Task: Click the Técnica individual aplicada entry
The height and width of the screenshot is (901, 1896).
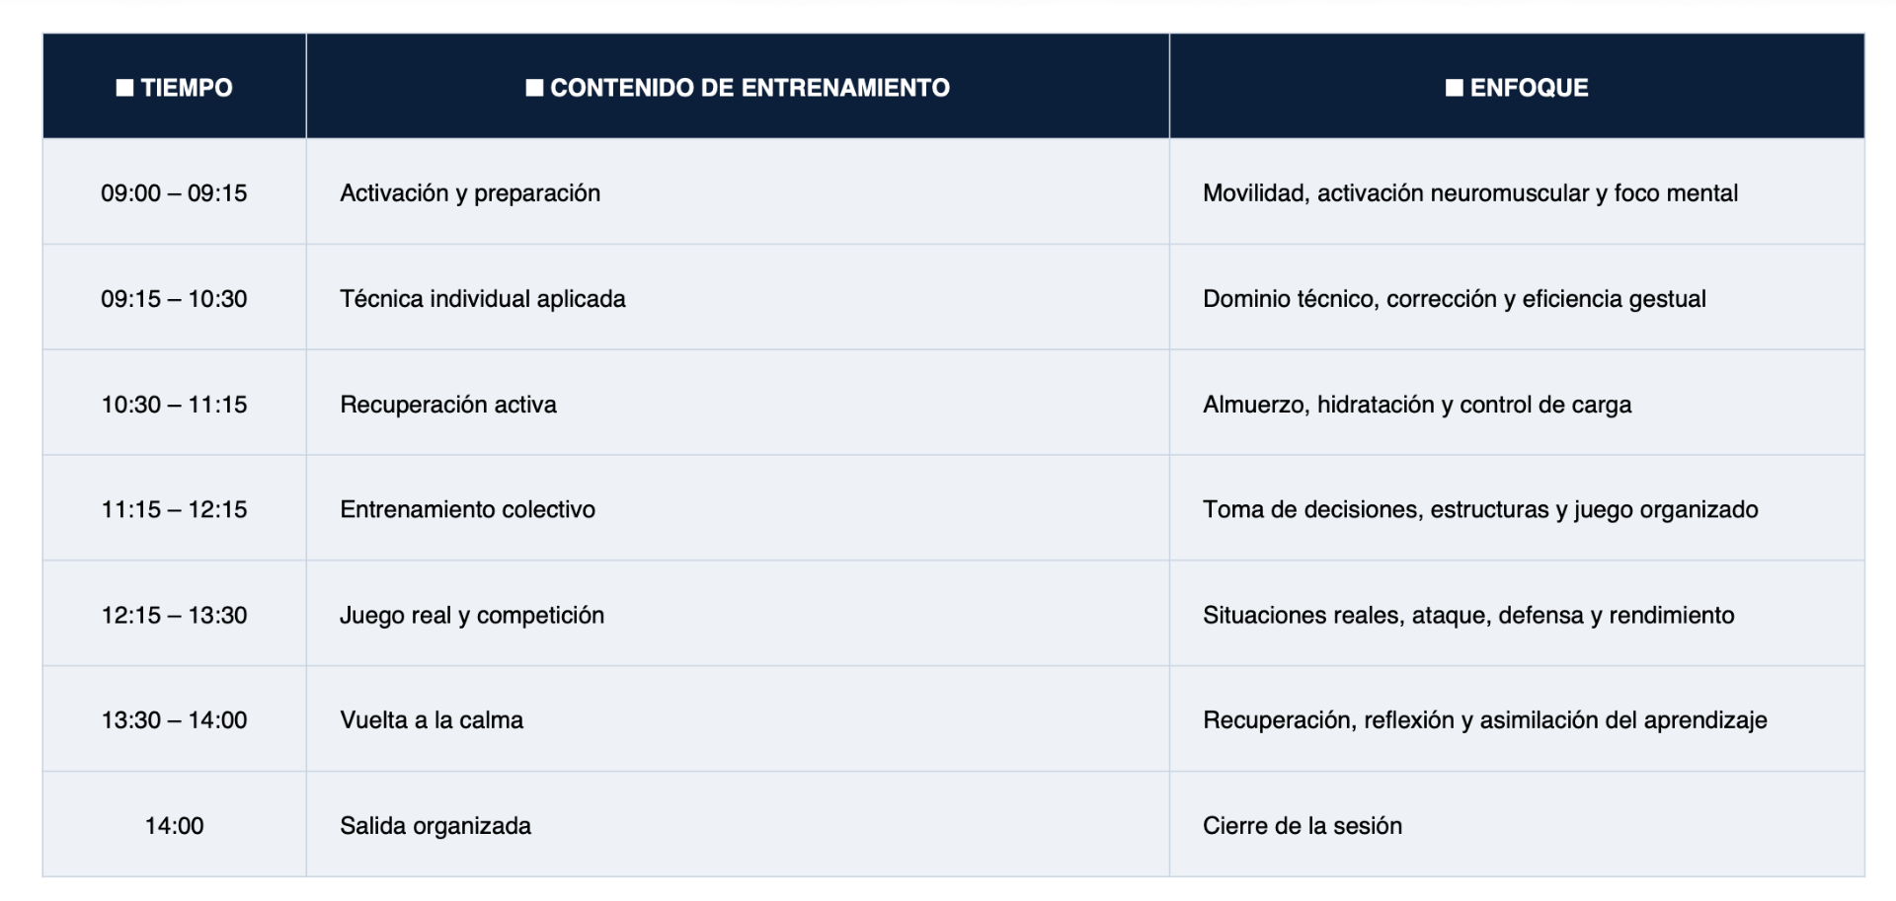Action: click(x=483, y=299)
